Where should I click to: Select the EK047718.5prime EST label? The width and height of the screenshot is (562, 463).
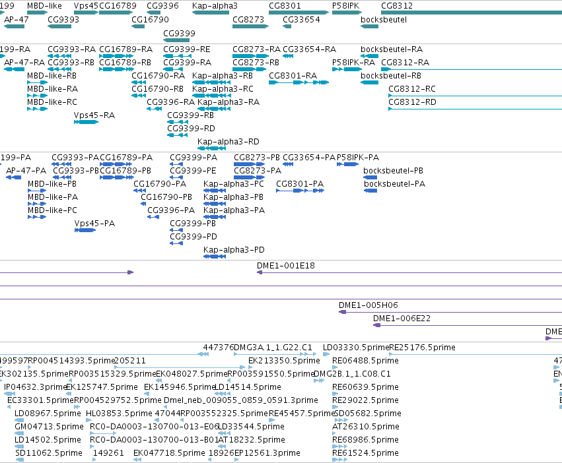point(169,453)
